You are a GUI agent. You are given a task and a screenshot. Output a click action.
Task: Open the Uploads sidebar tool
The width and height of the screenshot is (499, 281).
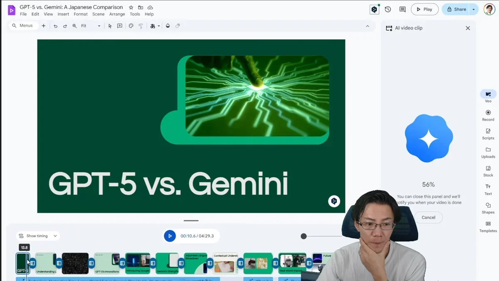tap(488, 152)
